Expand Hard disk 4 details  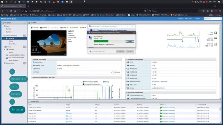click(x=126, y=78)
